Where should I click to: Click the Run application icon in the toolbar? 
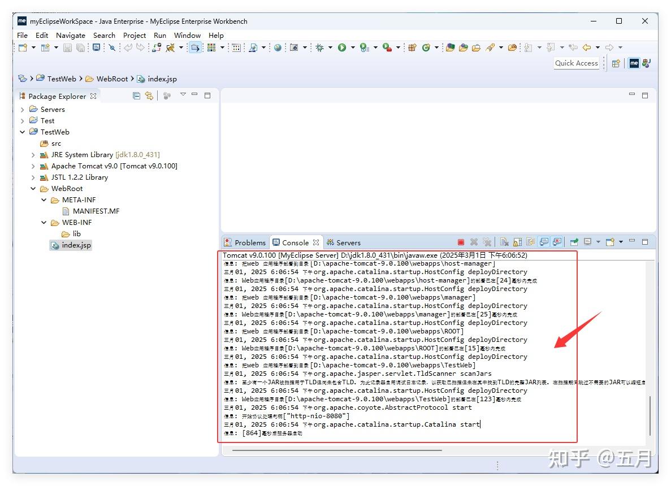tap(343, 47)
